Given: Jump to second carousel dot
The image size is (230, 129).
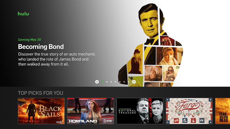Looking at the screenshot, I should point(107,82).
